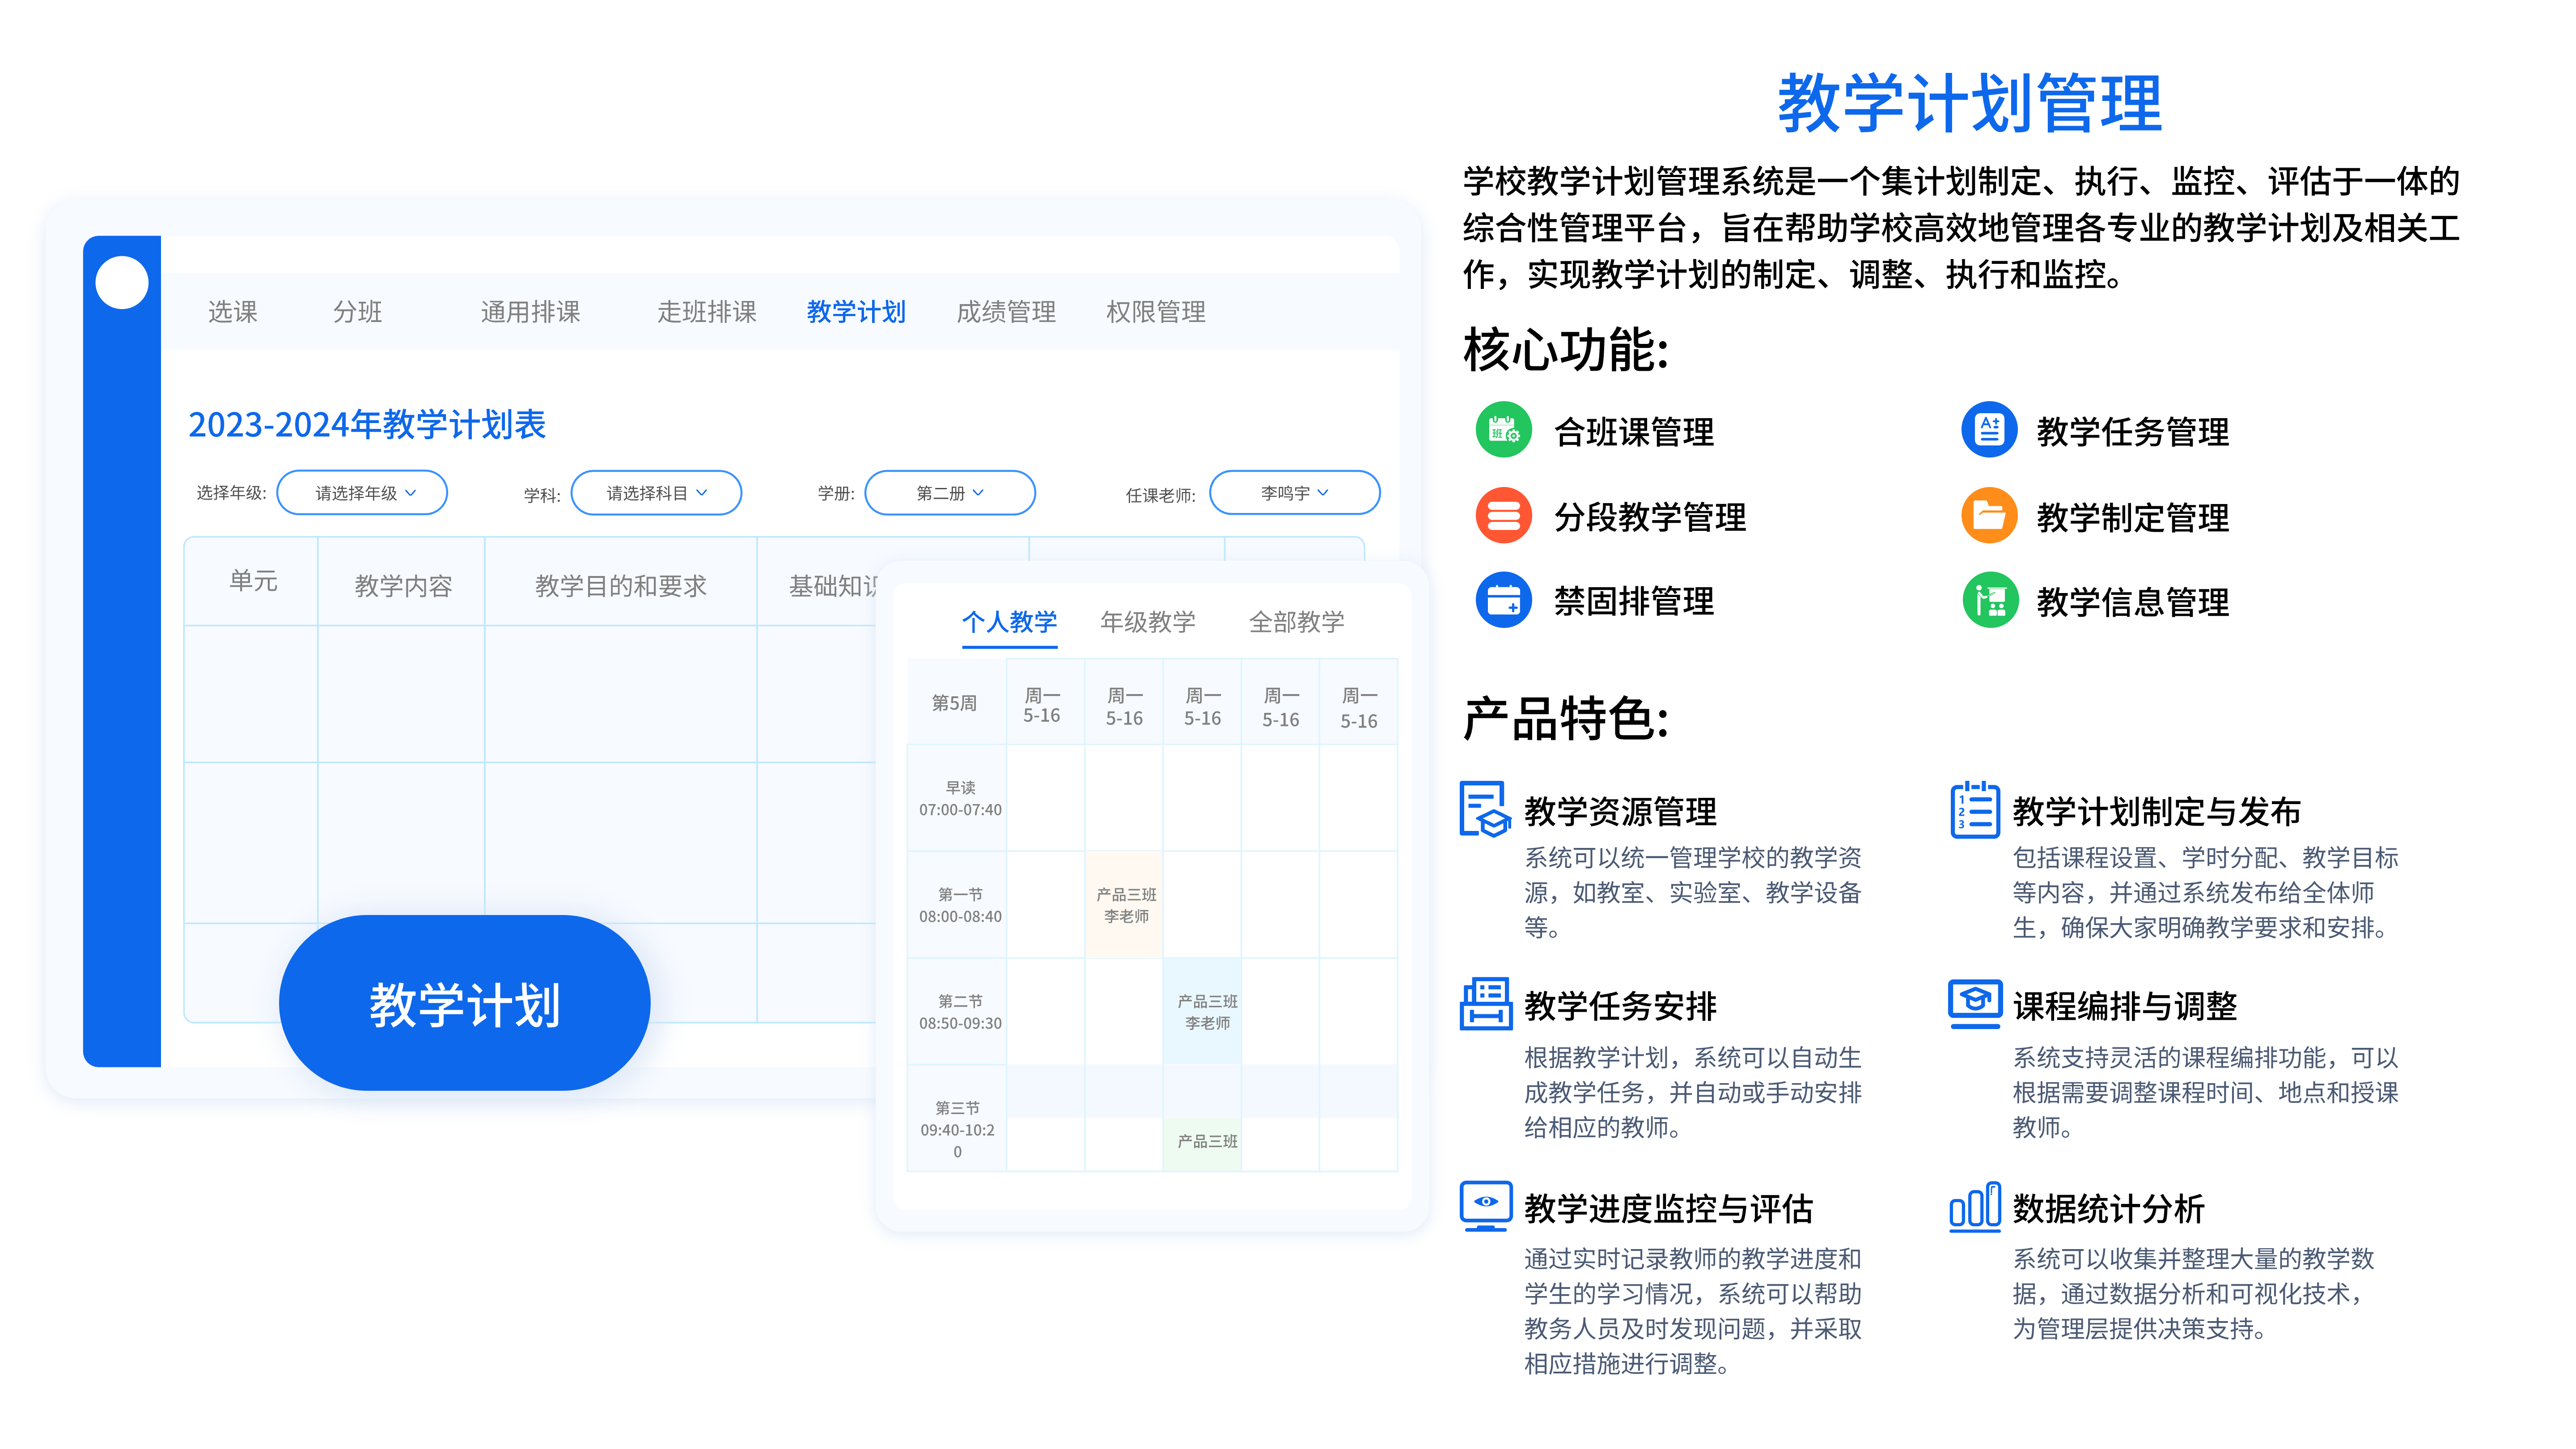Image resolution: width=2576 pixels, height=1449 pixels.
Task: Switch to 年级教学 schedule tab
Action: (x=1148, y=622)
